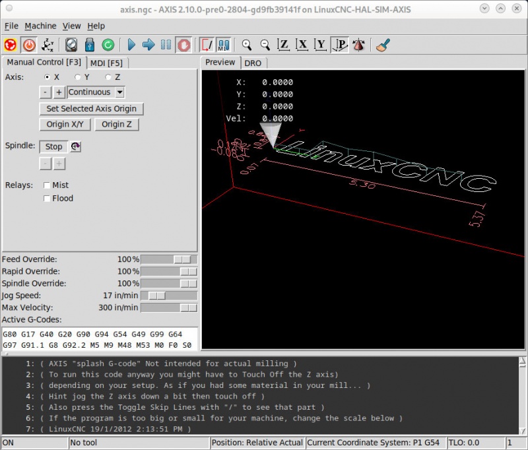Click status bar 'Position: Relative Actual'
528x450 pixels.
[x=257, y=442]
